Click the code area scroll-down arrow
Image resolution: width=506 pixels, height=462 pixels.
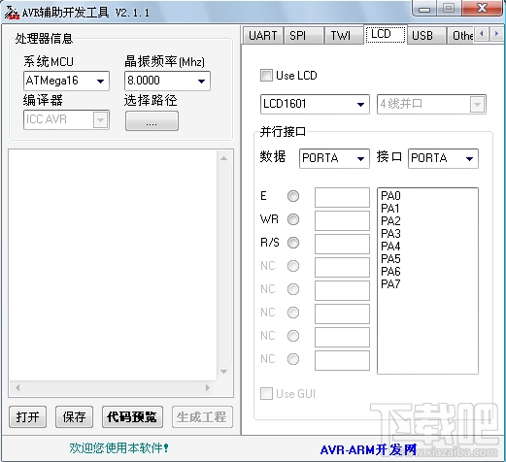[223, 372]
